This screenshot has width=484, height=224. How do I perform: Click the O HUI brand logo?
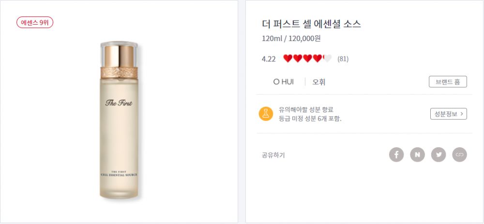coord(283,82)
